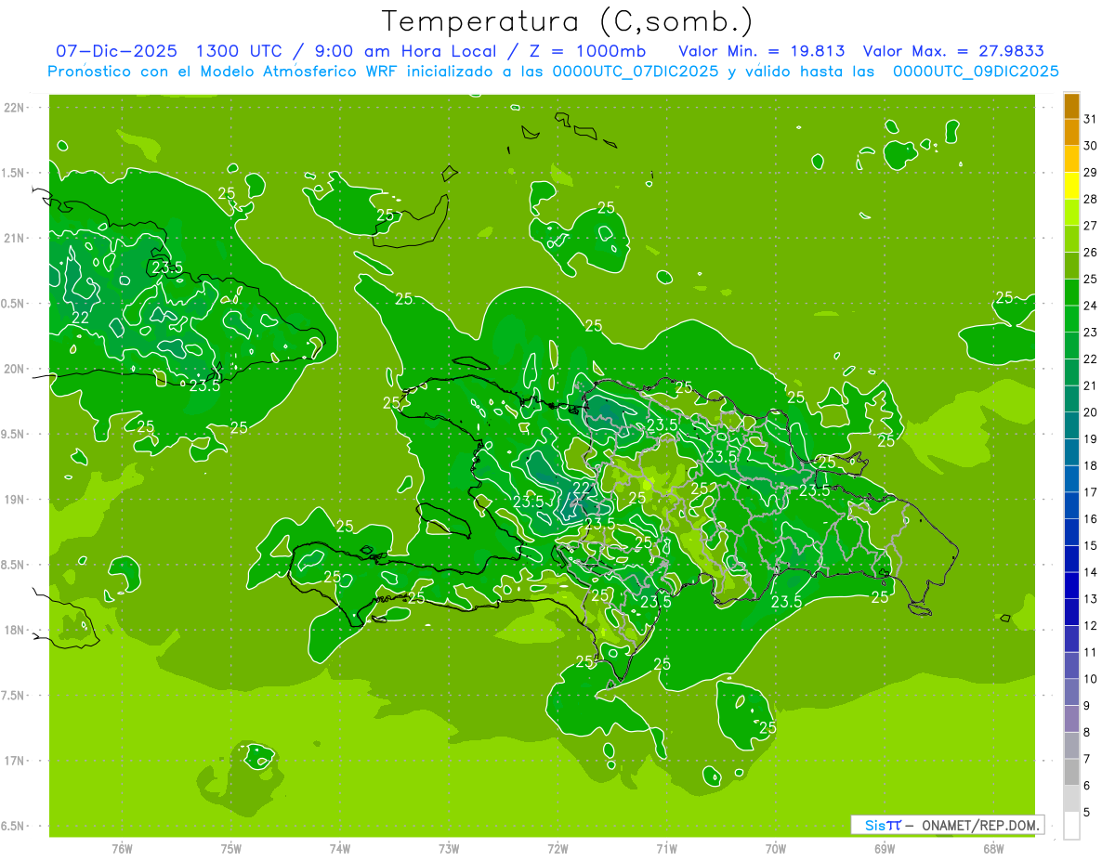Click the "1300 UTC" time label

(x=238, y=51)
